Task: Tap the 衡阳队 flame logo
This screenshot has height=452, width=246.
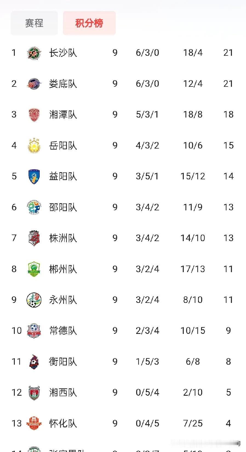Action: point(34,362)
